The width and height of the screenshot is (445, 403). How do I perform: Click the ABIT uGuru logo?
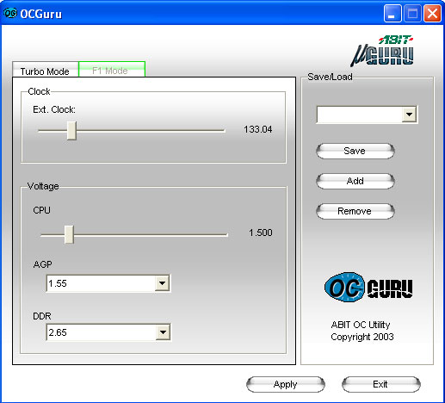tap(382, 51)
